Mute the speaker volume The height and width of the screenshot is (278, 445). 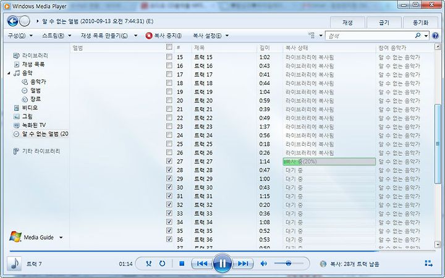click(264, 264)
